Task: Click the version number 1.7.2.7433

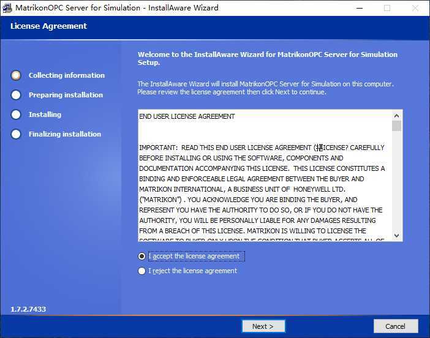Action: coord(28,309)
